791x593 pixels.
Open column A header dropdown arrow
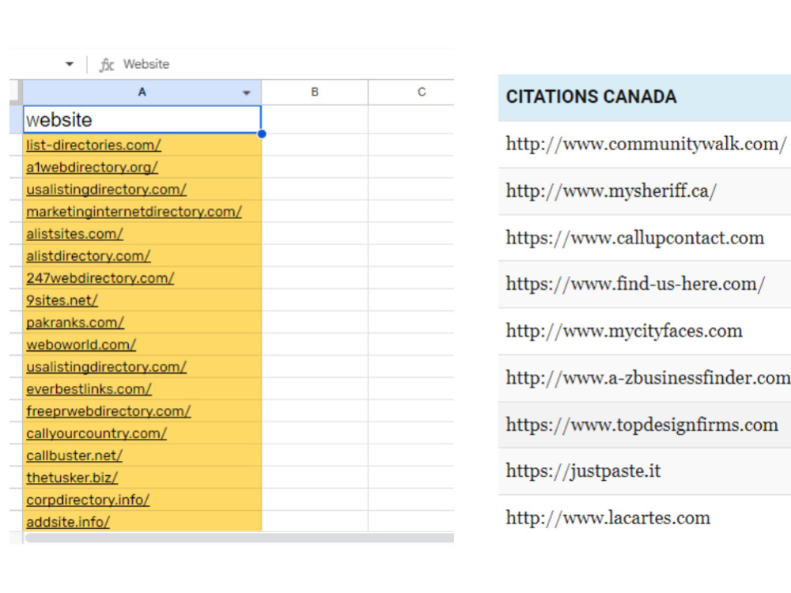click(246, 93)
